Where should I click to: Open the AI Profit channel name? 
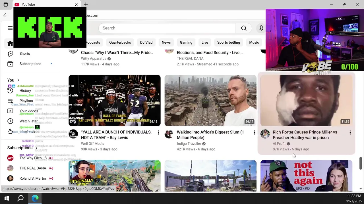click(x=279, y=144)
